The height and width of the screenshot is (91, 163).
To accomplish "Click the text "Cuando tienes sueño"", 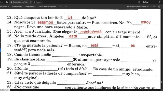I will (33, 55).
